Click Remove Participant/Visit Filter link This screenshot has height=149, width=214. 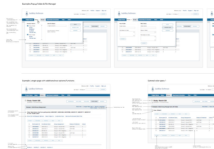[74, 116]
